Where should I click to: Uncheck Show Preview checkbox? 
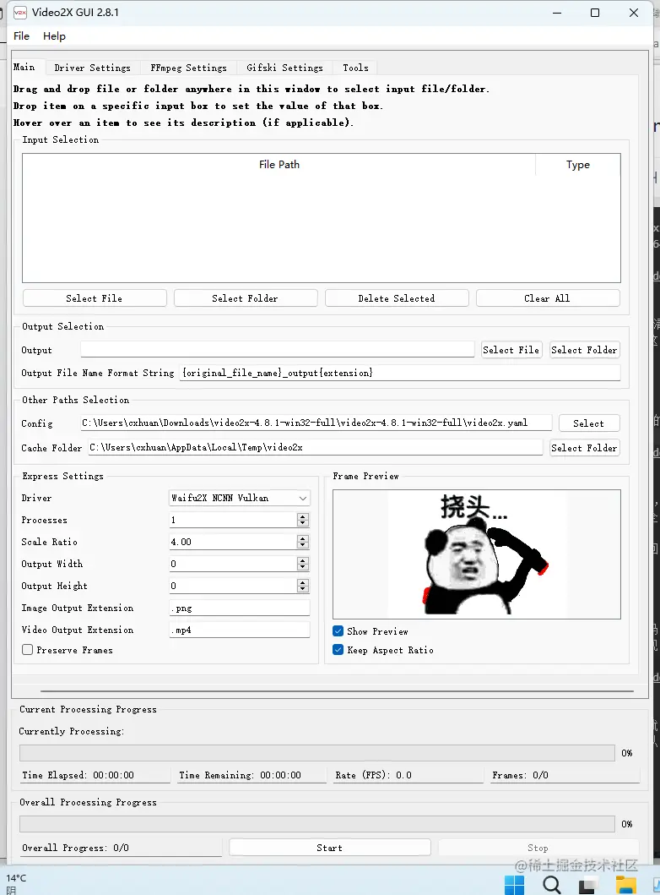(338, 630)
